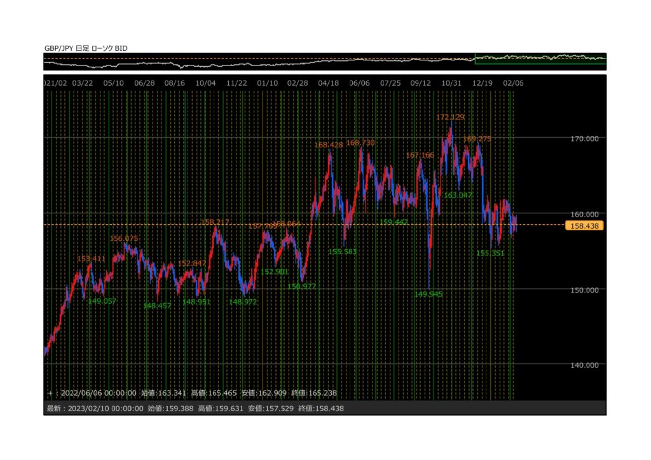
Task: Click the 156.075 high price label
Action: pos(124,238)
